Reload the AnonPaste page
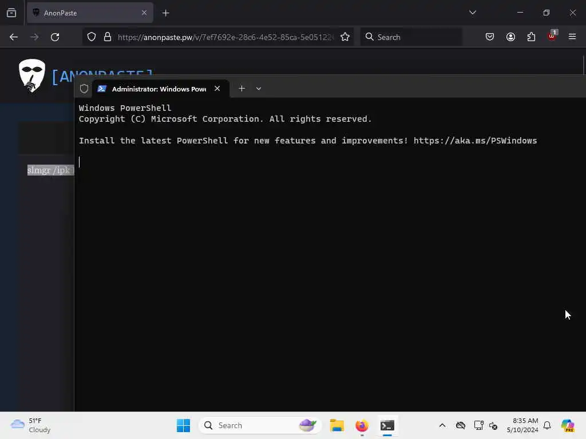This screenshot has width=586, height=439. click(55, 37)
